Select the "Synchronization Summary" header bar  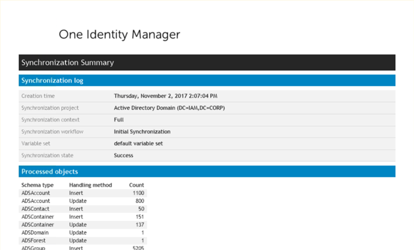click(x=207, y=62)
